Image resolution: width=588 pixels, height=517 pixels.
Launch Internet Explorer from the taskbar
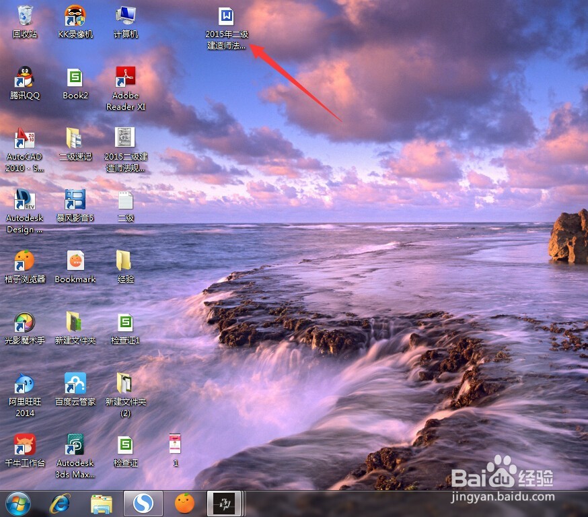[x=60, y=504]
